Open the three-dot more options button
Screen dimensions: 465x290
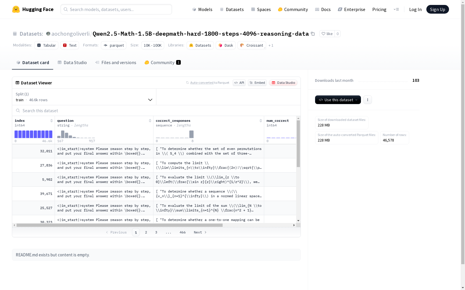368,100
